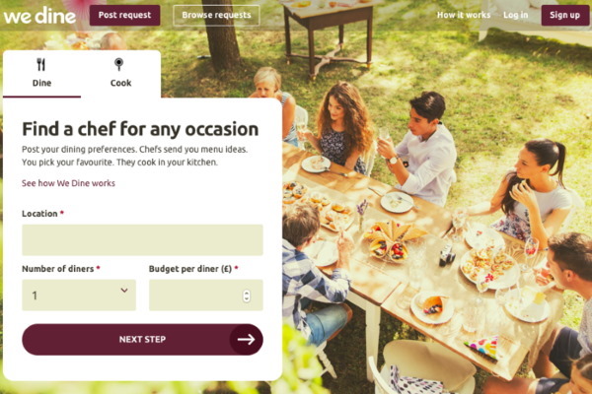
Task: Go to Browse requests
Action: pos(216,15)
